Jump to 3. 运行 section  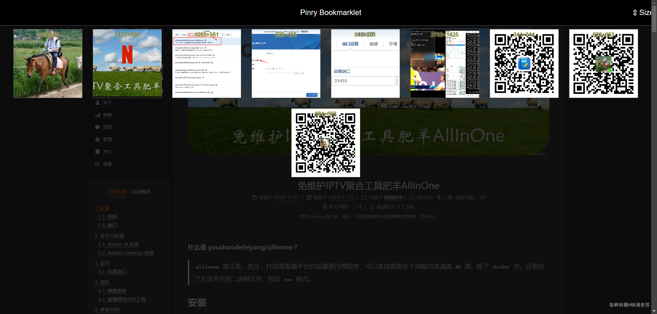[x=102, y=263]
